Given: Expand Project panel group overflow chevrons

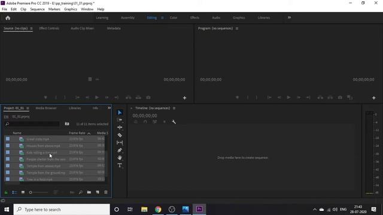Looking at the screenshot, I should (x=109, y=107).
